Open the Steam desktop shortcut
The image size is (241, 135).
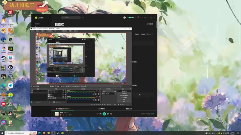point(3,59)
